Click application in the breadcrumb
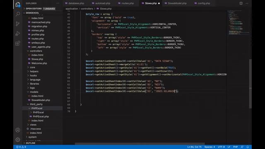Screen dimensions: 265x149 click(72, 9)
